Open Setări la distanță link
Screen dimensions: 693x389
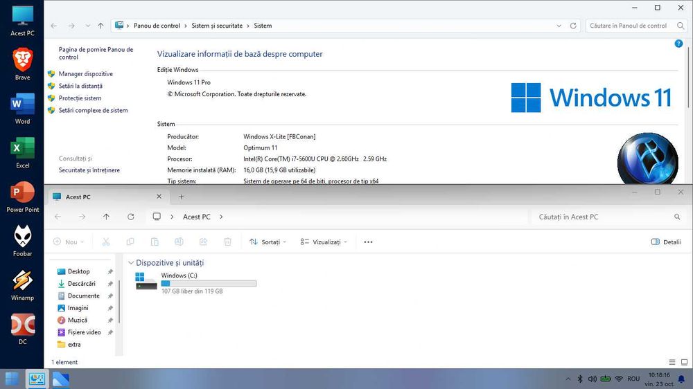80,86
